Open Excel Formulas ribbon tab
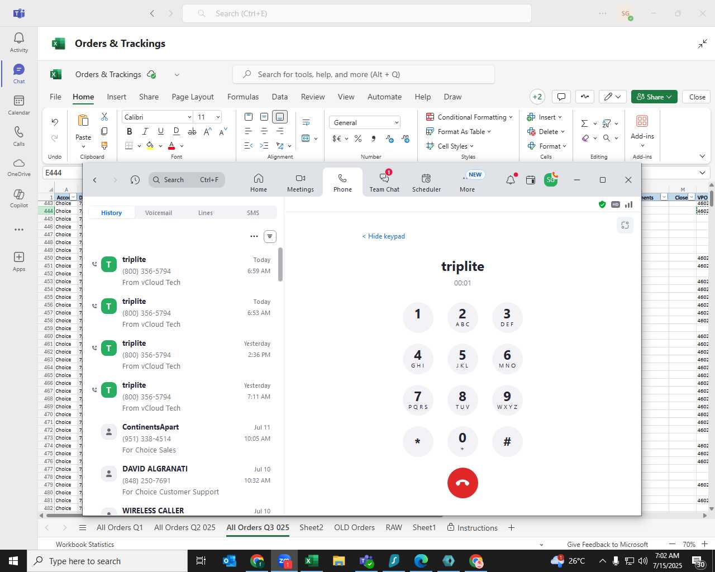Viewport: 715px width, 572px height. (x=243, y=97)
